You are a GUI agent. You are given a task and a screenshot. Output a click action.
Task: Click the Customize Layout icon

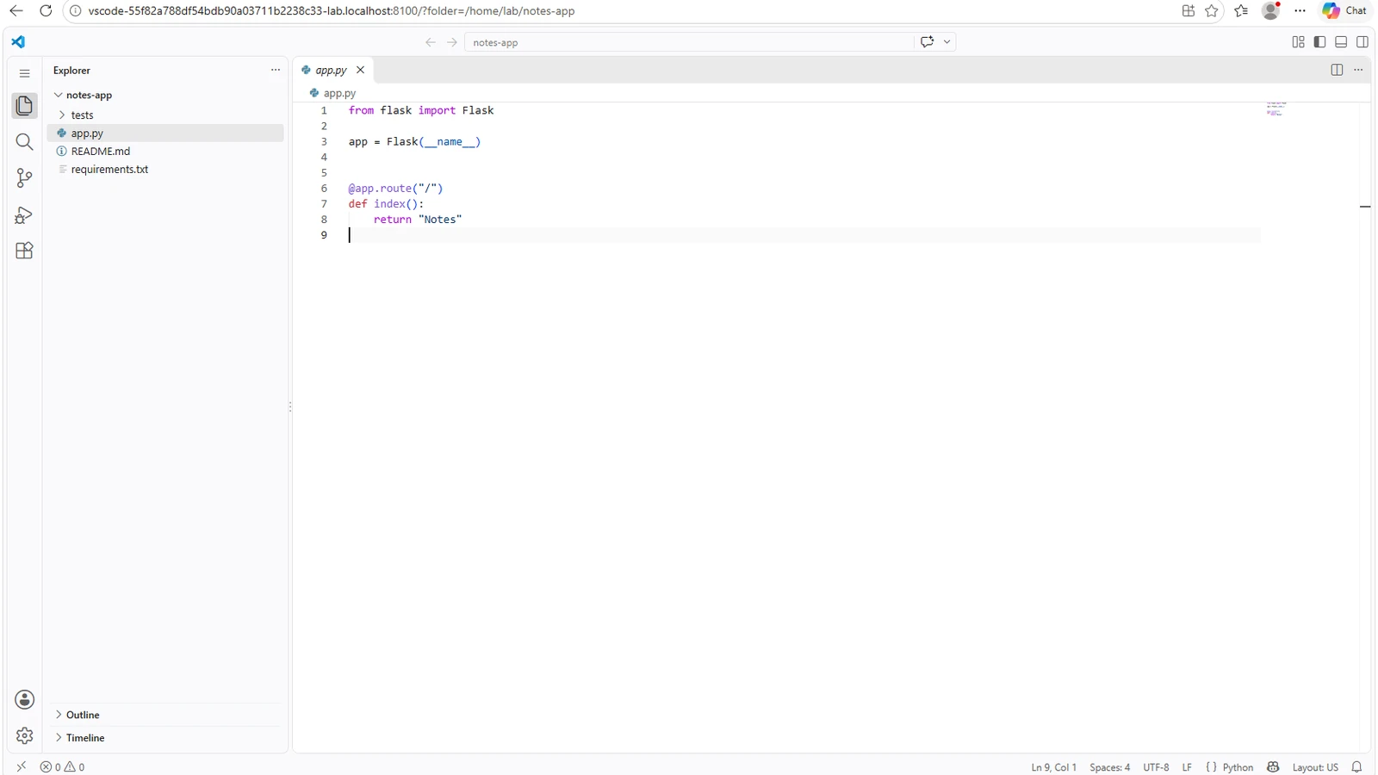pyautogui.click(x=1298, y=41)
